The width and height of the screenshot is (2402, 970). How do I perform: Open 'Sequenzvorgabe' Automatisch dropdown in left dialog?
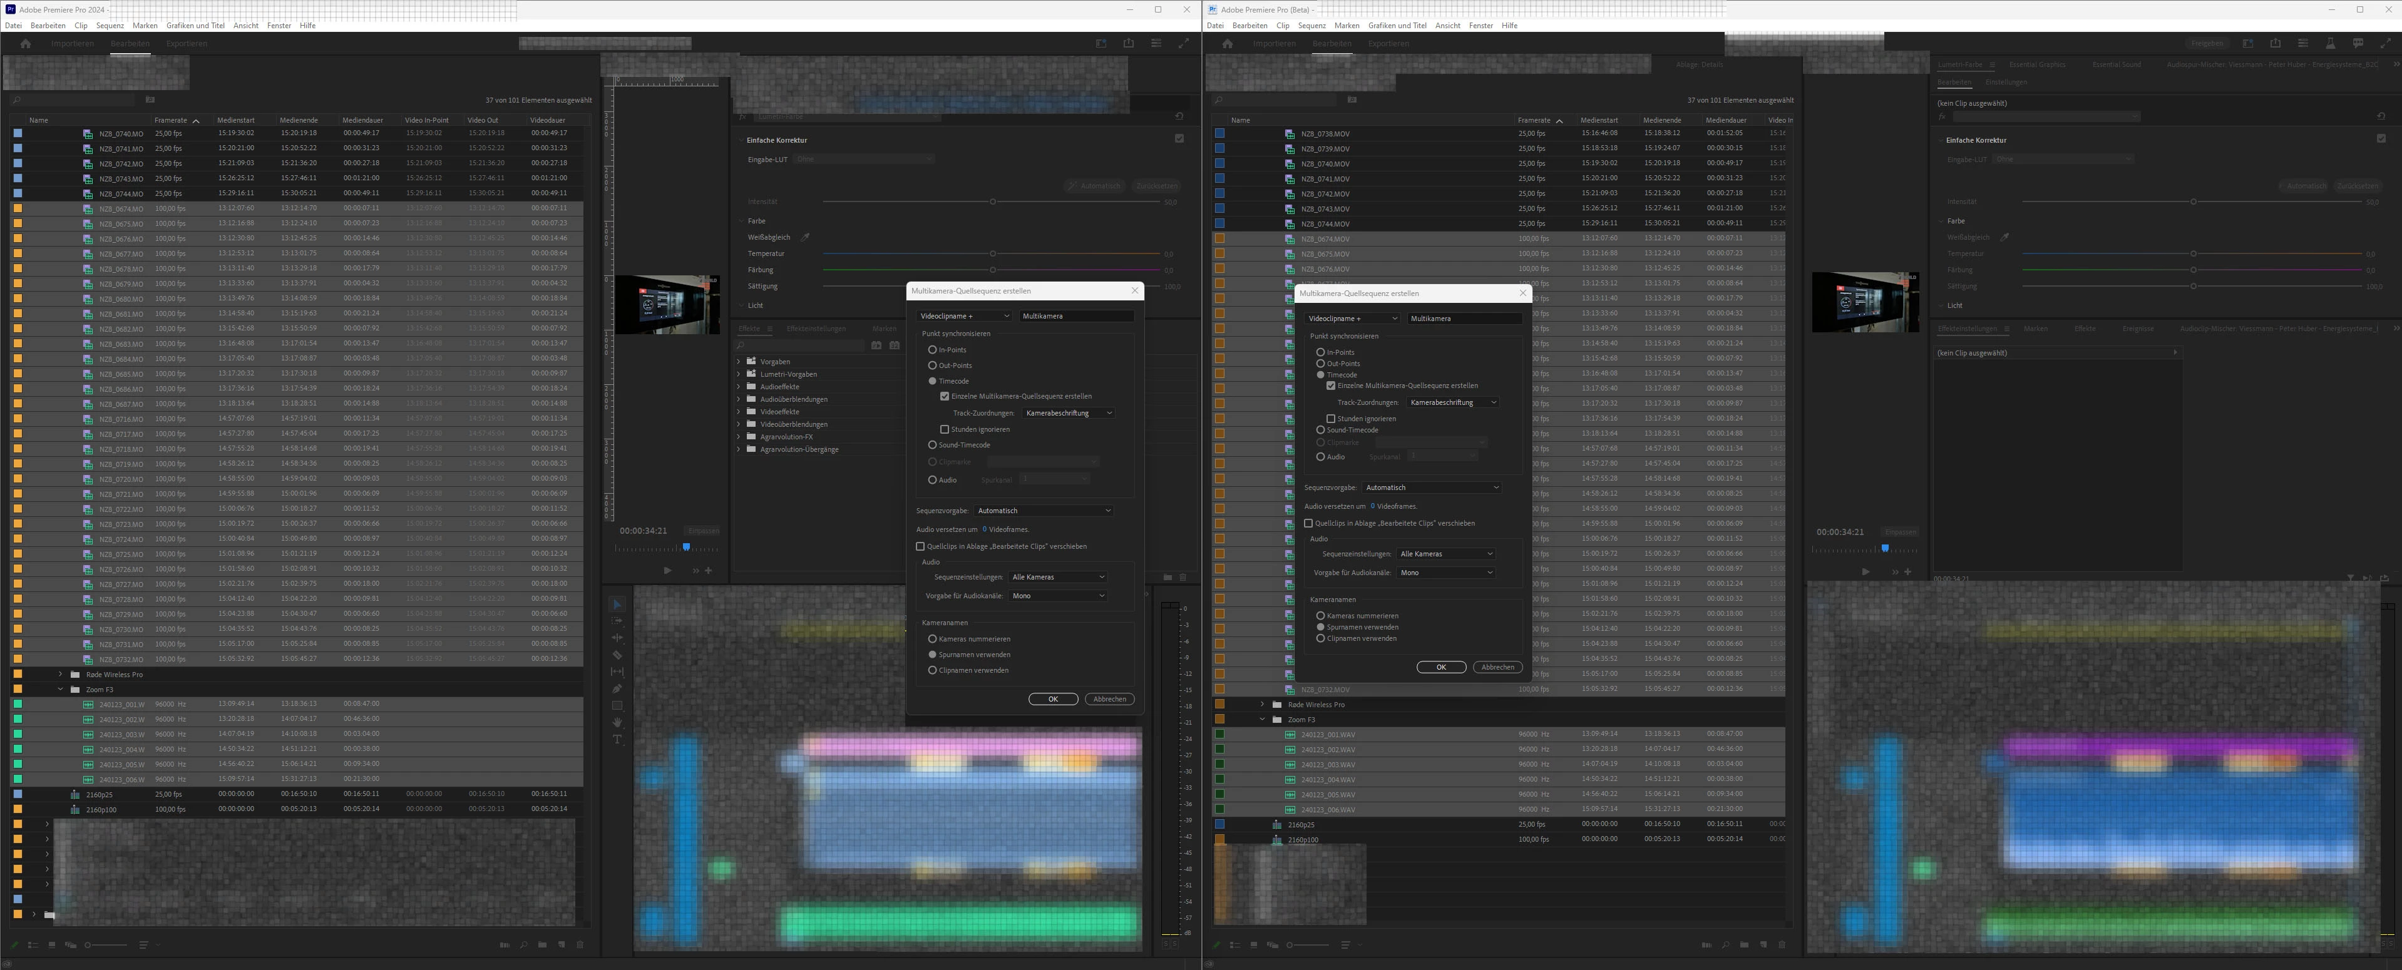pos(1044,511)
